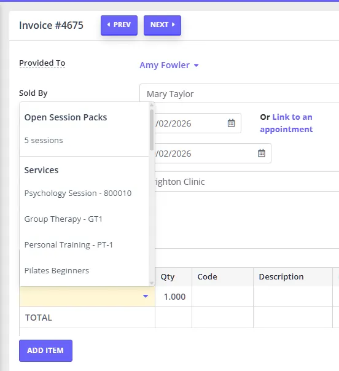This screenshot has height=371, width=339.
Task: Click the dropdown list's scroll-up arrow
Action: tap(152, 105)
